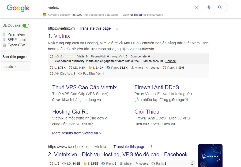Click the whois person icon in first result
Viewport: 241px width, 167px height.
click(133, 68)
